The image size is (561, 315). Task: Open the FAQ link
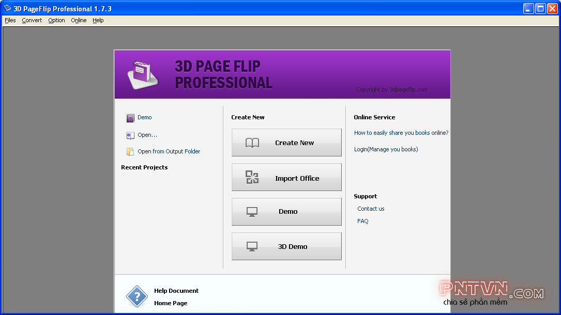[363, 221]
